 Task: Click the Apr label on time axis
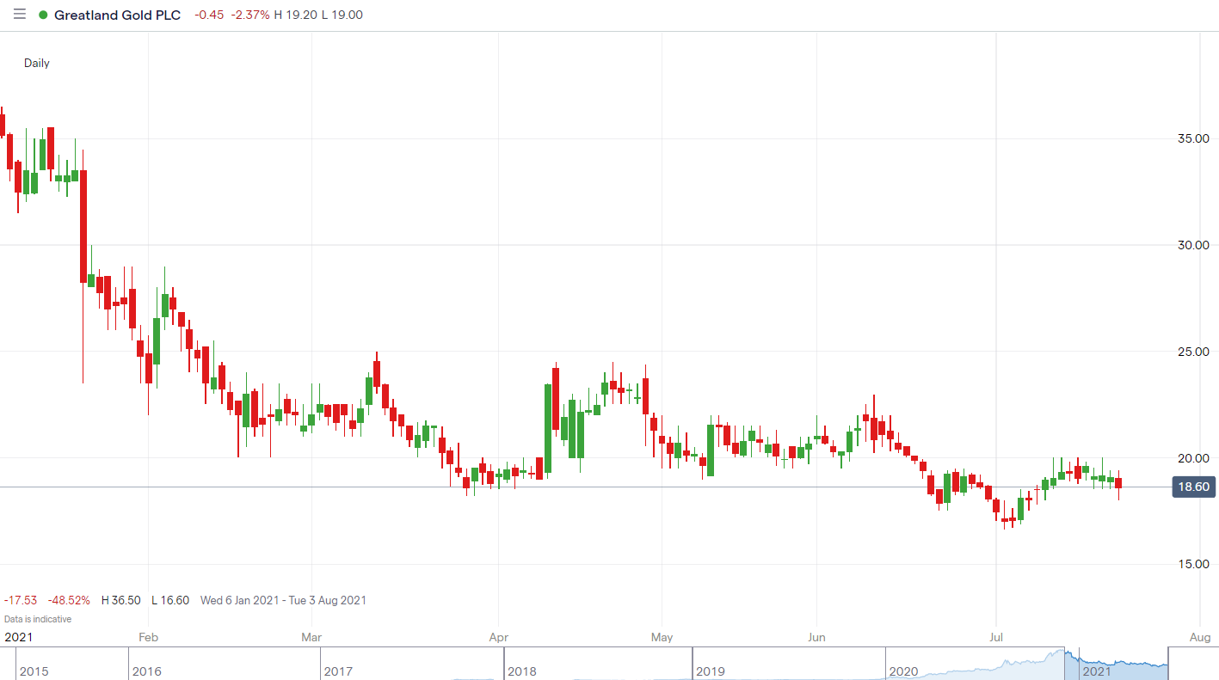[498, 637]
